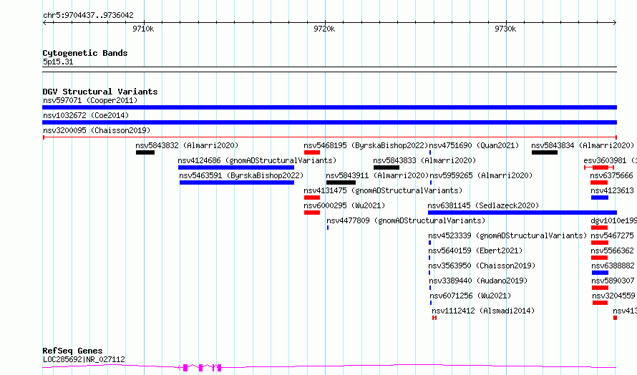
Task: Click nsv4523339 (gnomADStructuralVariants) label
Action: [508, 235]
